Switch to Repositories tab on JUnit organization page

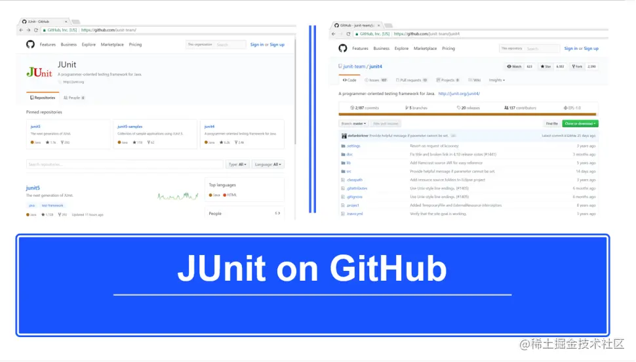coord(43,98)
